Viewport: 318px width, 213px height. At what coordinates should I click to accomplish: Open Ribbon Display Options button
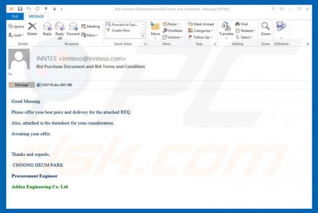tap(282, 9)
